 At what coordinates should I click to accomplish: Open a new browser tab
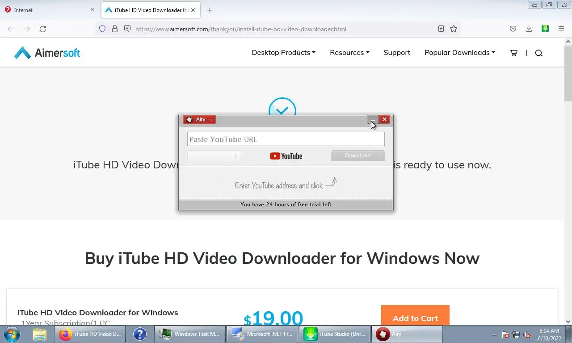click(x=210, y=10)
